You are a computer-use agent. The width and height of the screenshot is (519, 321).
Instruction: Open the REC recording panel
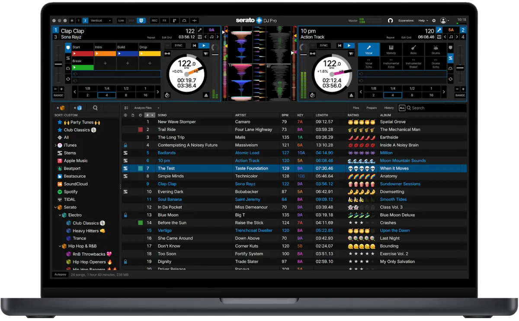tap(154, 20)
